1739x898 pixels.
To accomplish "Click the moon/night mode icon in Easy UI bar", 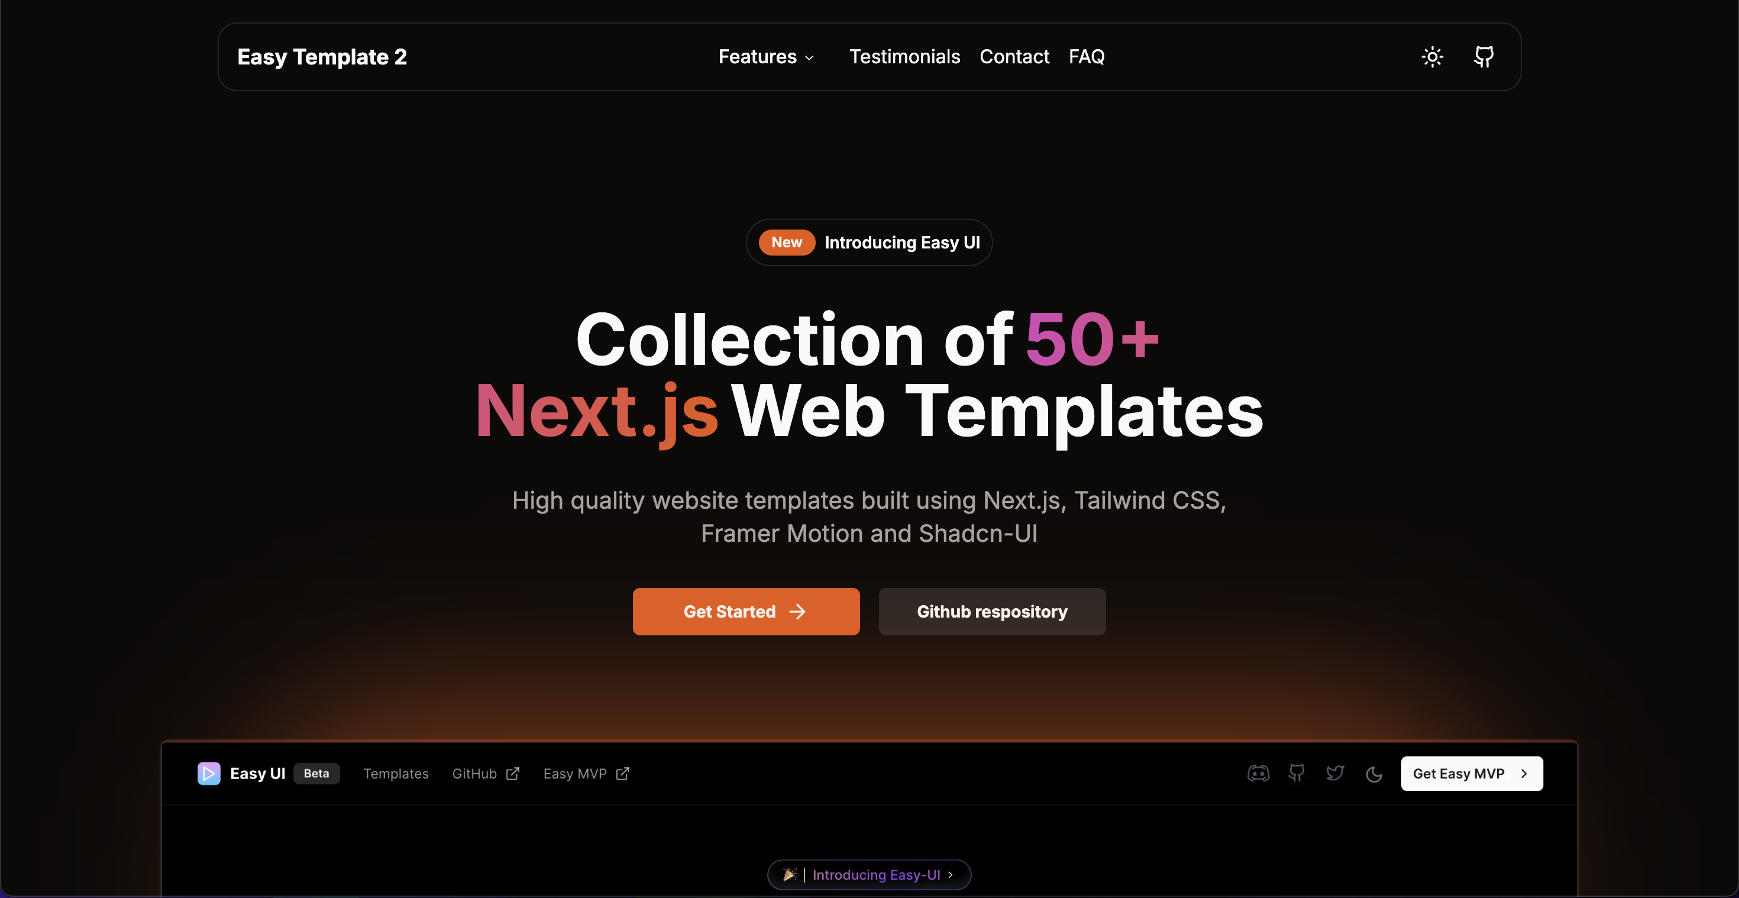I will coord(1374,773).
